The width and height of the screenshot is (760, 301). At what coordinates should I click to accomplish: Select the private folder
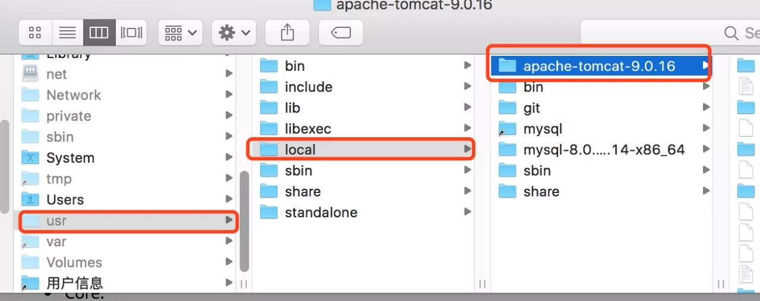(125, 116)
